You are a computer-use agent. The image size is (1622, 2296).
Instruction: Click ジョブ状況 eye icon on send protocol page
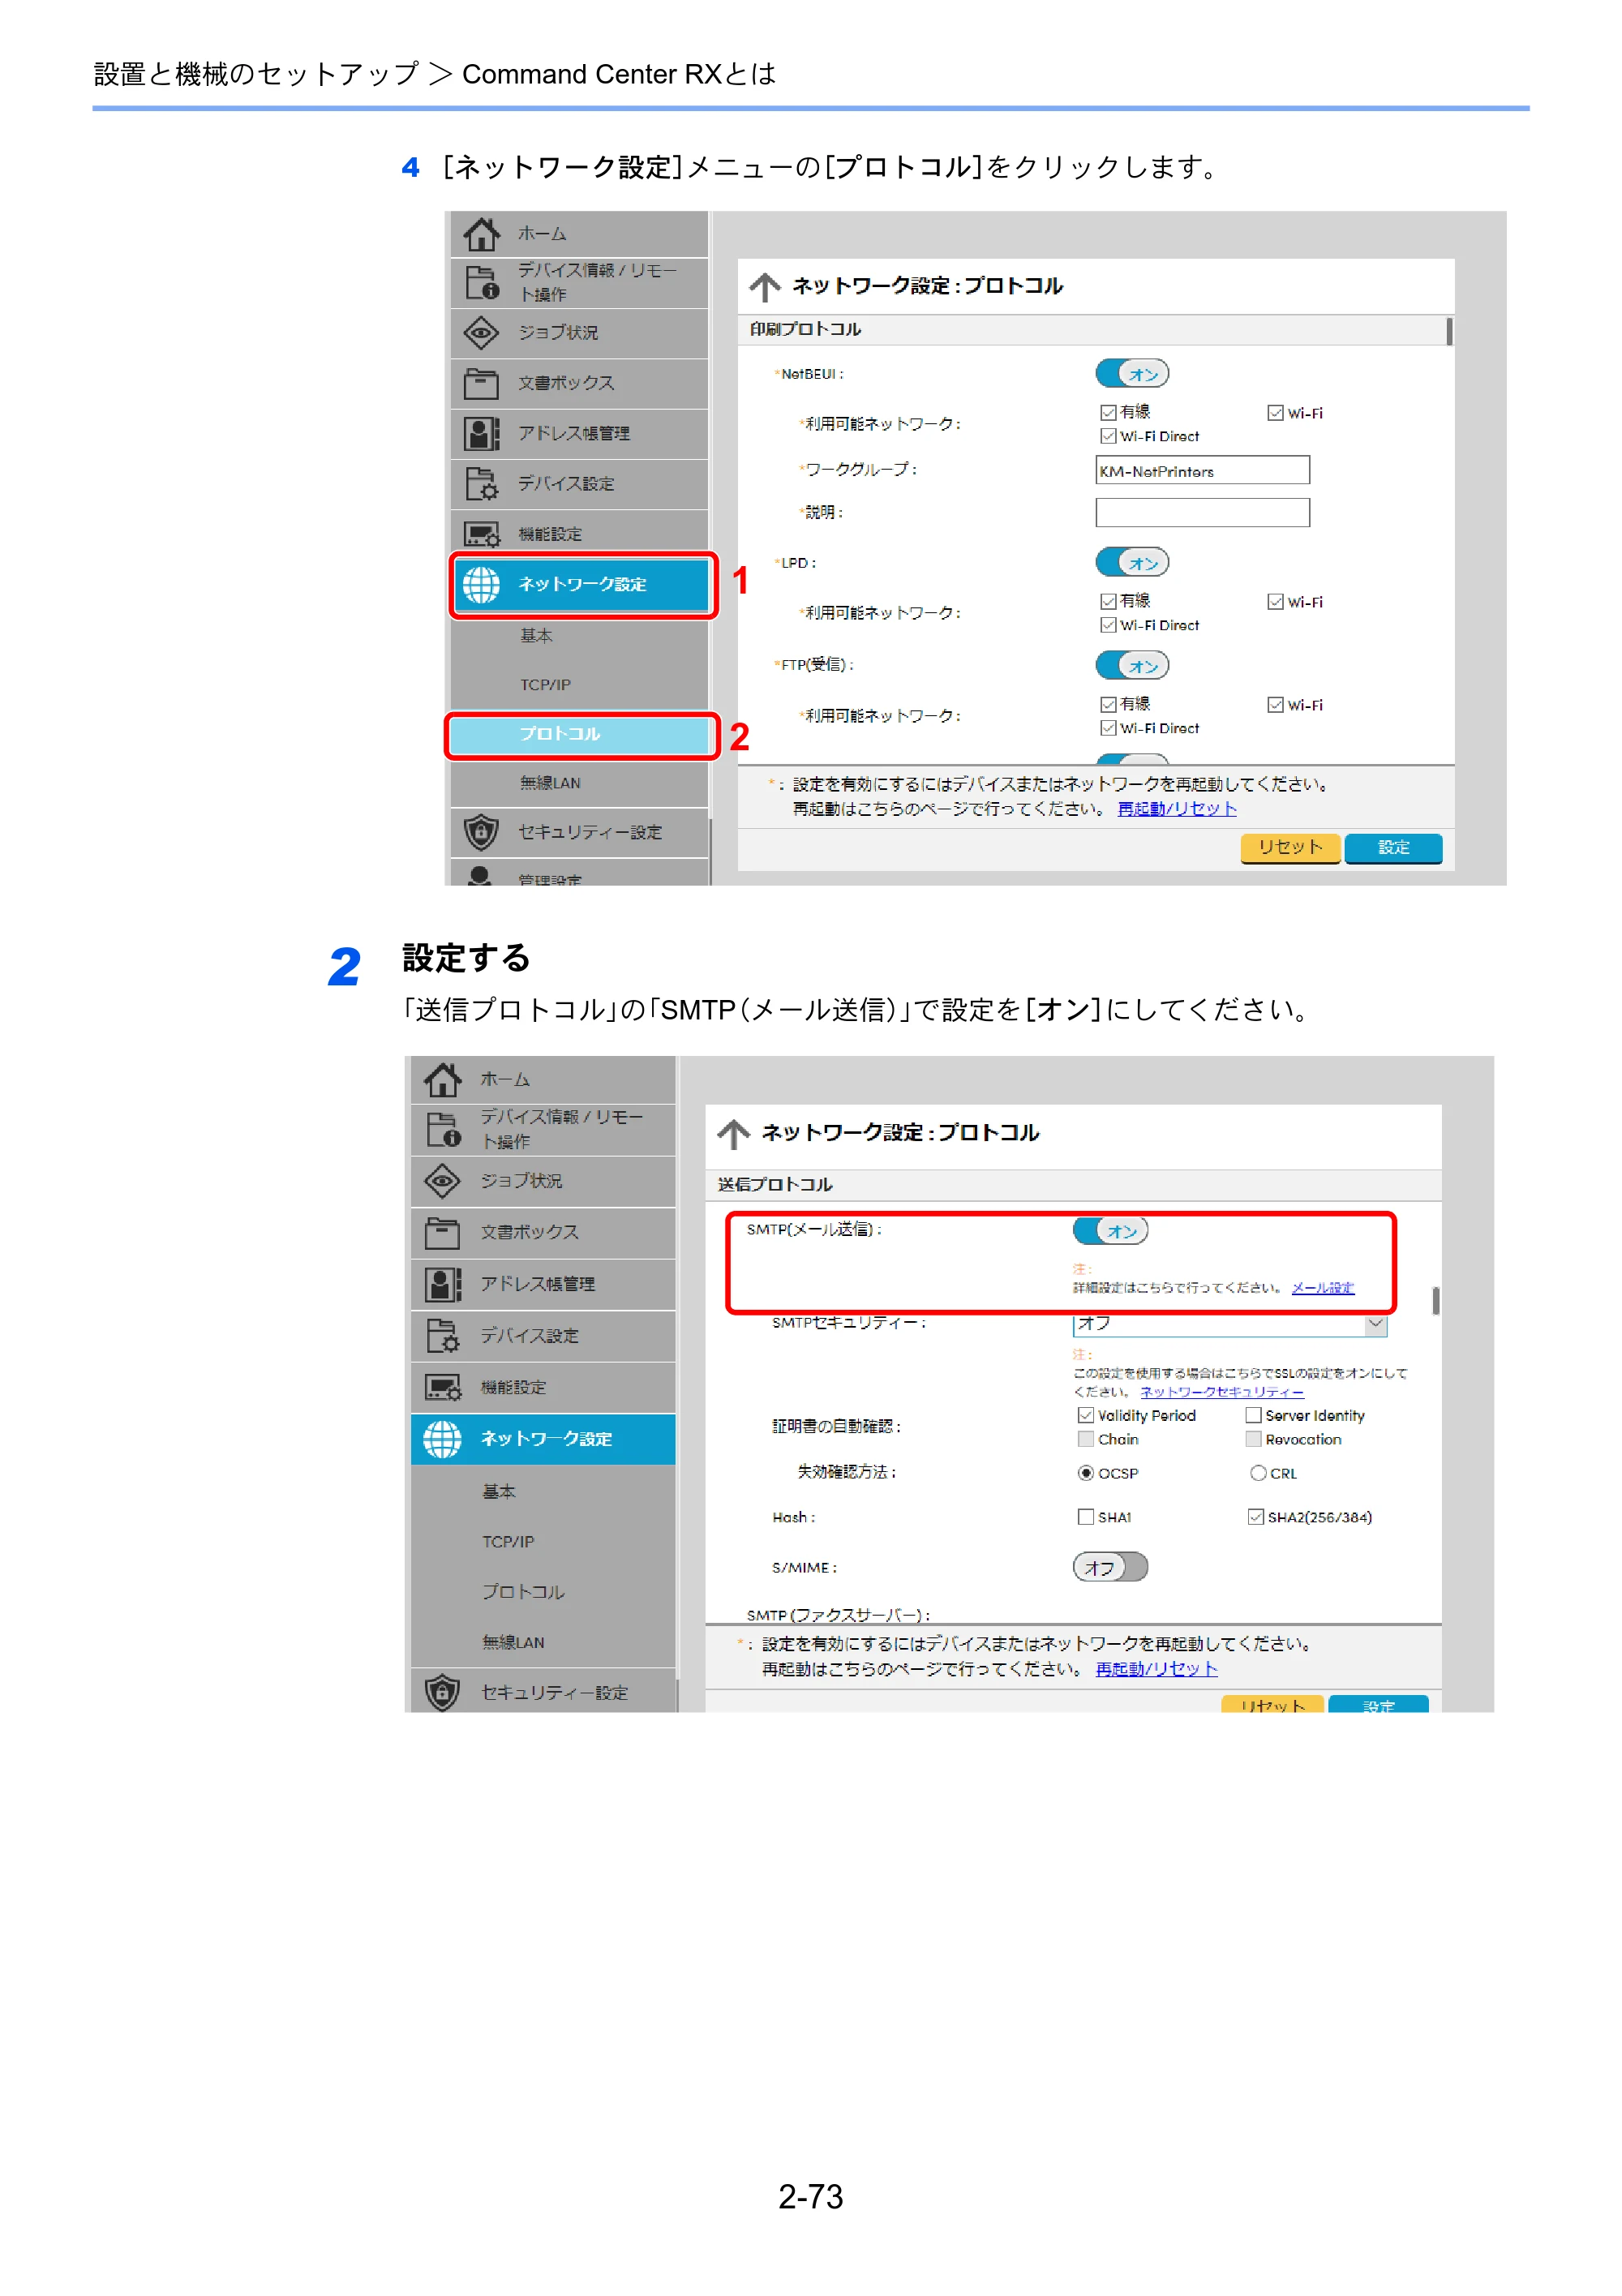point(442,1181)
